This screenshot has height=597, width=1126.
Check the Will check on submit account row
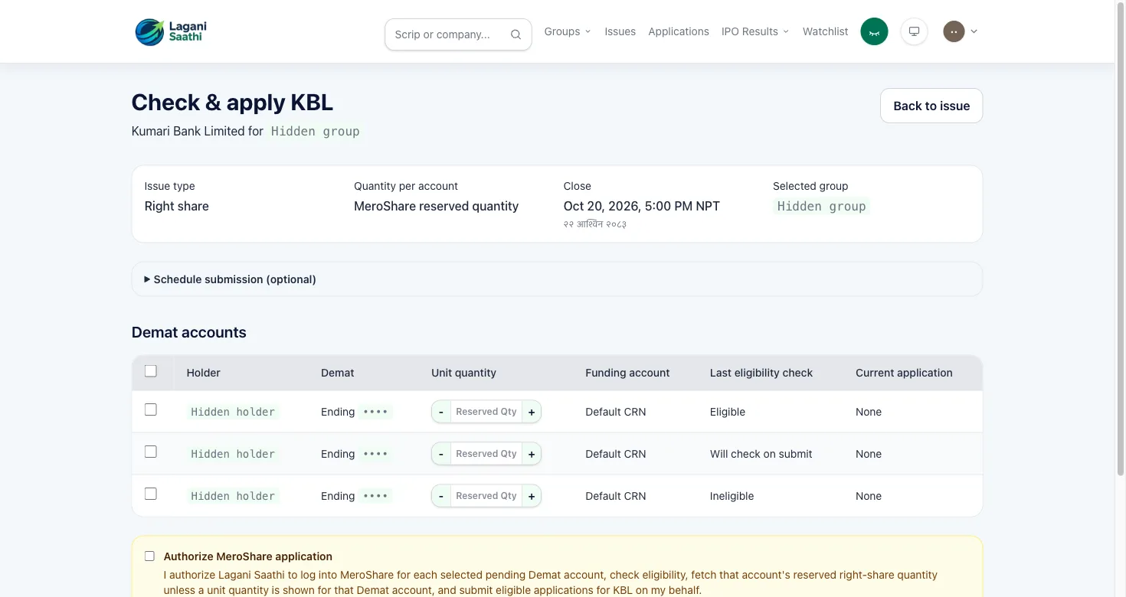coord(151,452)
